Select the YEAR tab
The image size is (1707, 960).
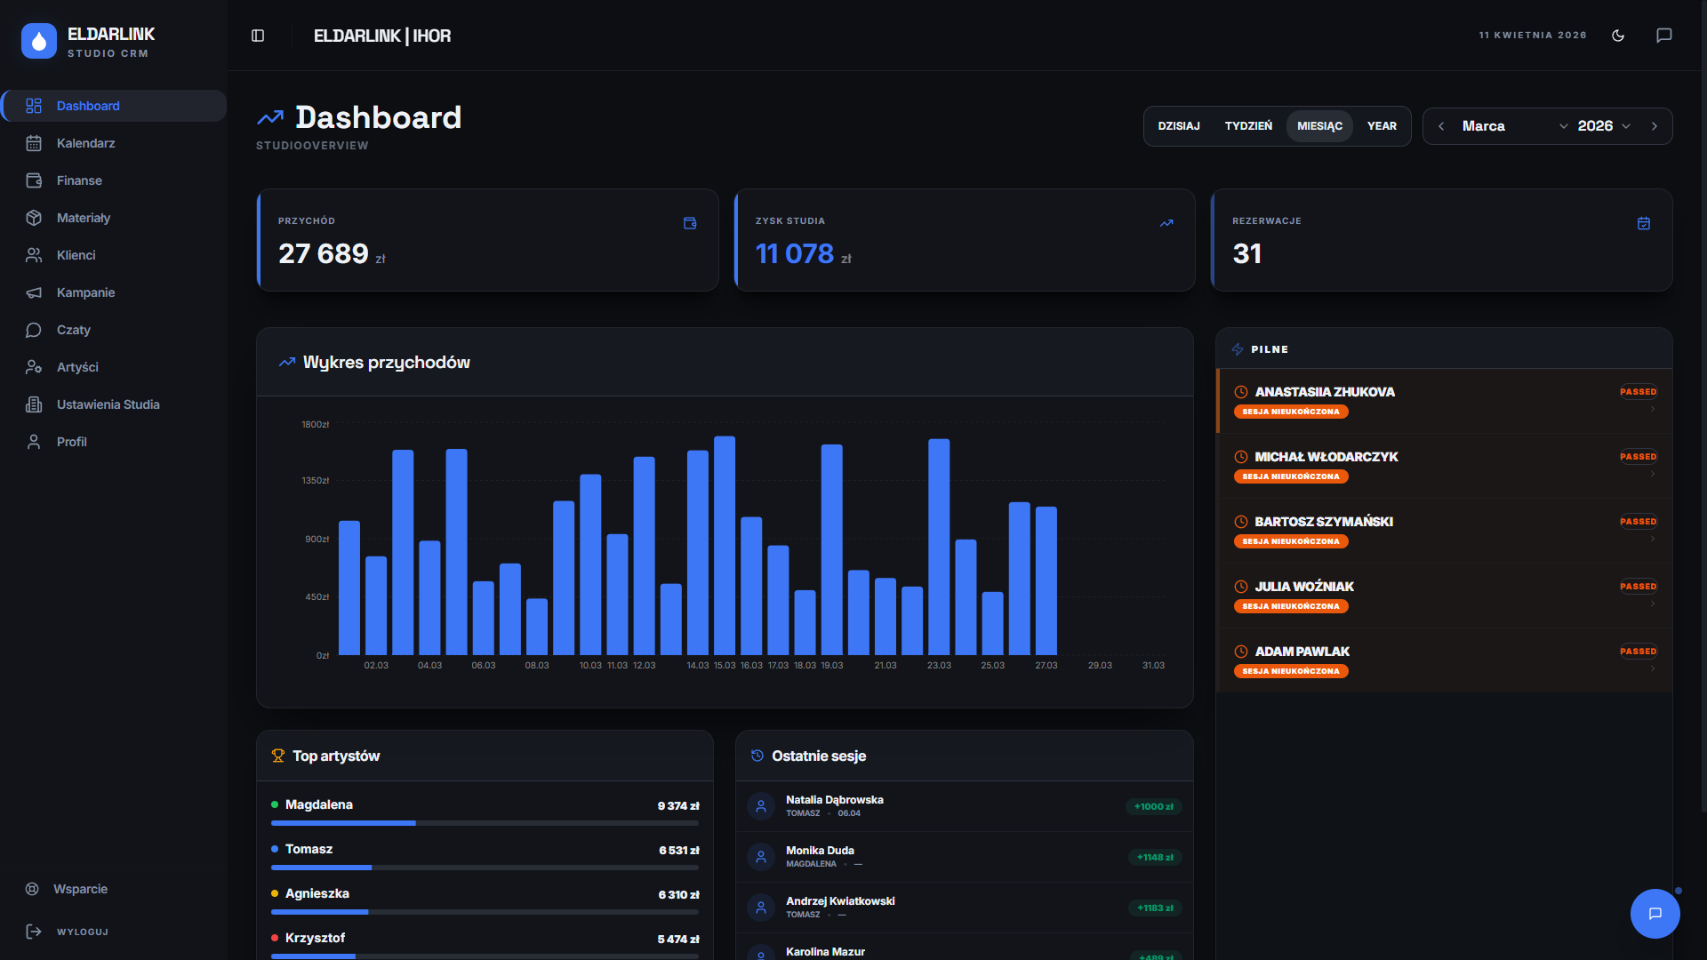(x=1382, y=126)
